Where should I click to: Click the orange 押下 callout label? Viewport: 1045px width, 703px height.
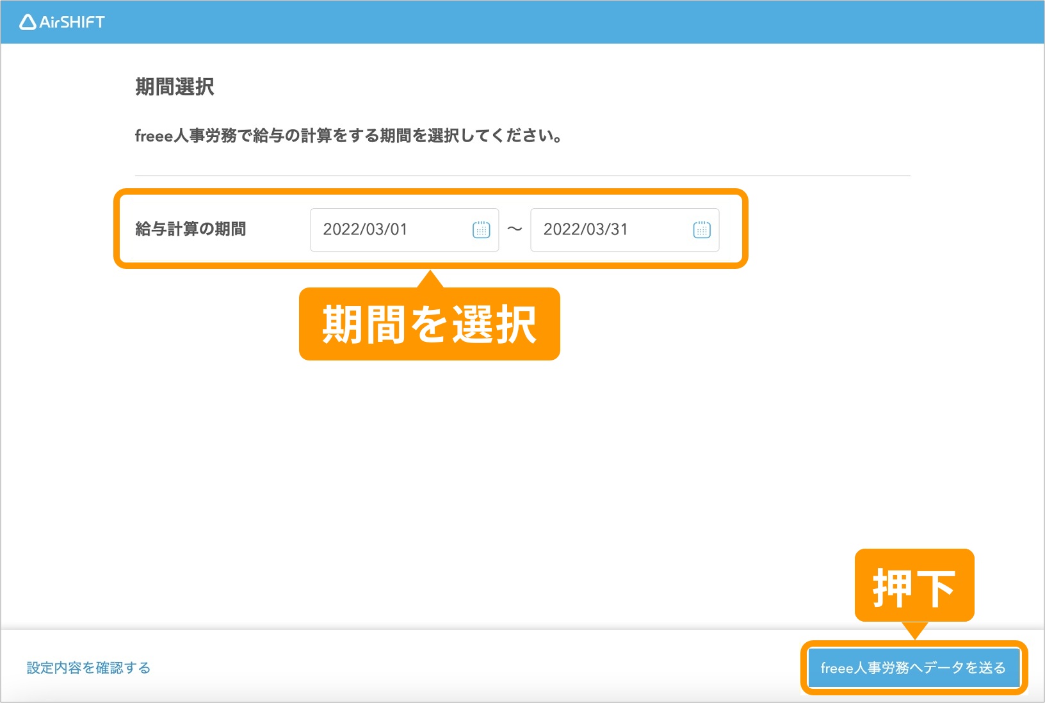914,586
